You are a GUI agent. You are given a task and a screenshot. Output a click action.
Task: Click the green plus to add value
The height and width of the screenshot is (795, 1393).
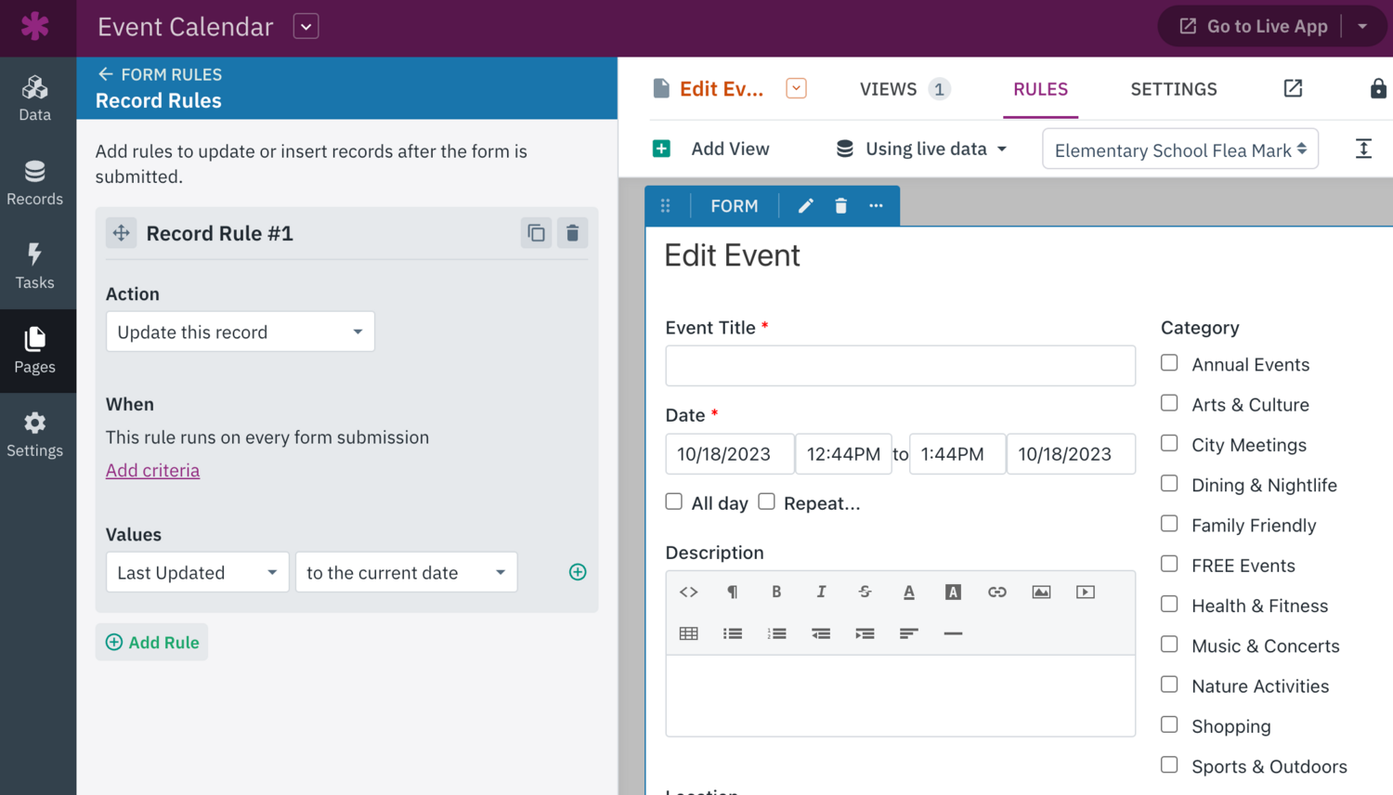[578, 572]
